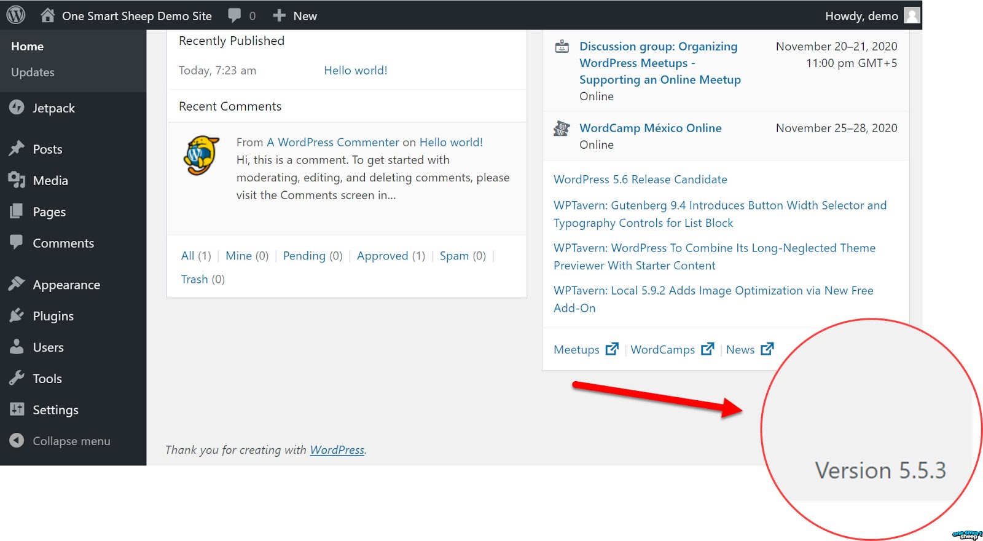The width and height of the screenshot is (983, 541).
Task: Open the Settings menu label
Action: click(x=55, y=410)
